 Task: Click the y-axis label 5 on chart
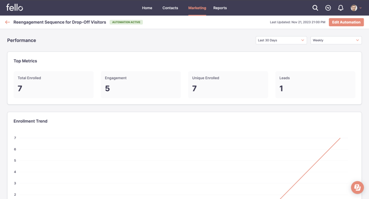click(15, 160)
